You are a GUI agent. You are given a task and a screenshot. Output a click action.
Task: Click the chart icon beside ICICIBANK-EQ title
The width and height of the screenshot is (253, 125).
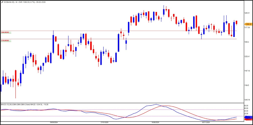tap(2, 2)
